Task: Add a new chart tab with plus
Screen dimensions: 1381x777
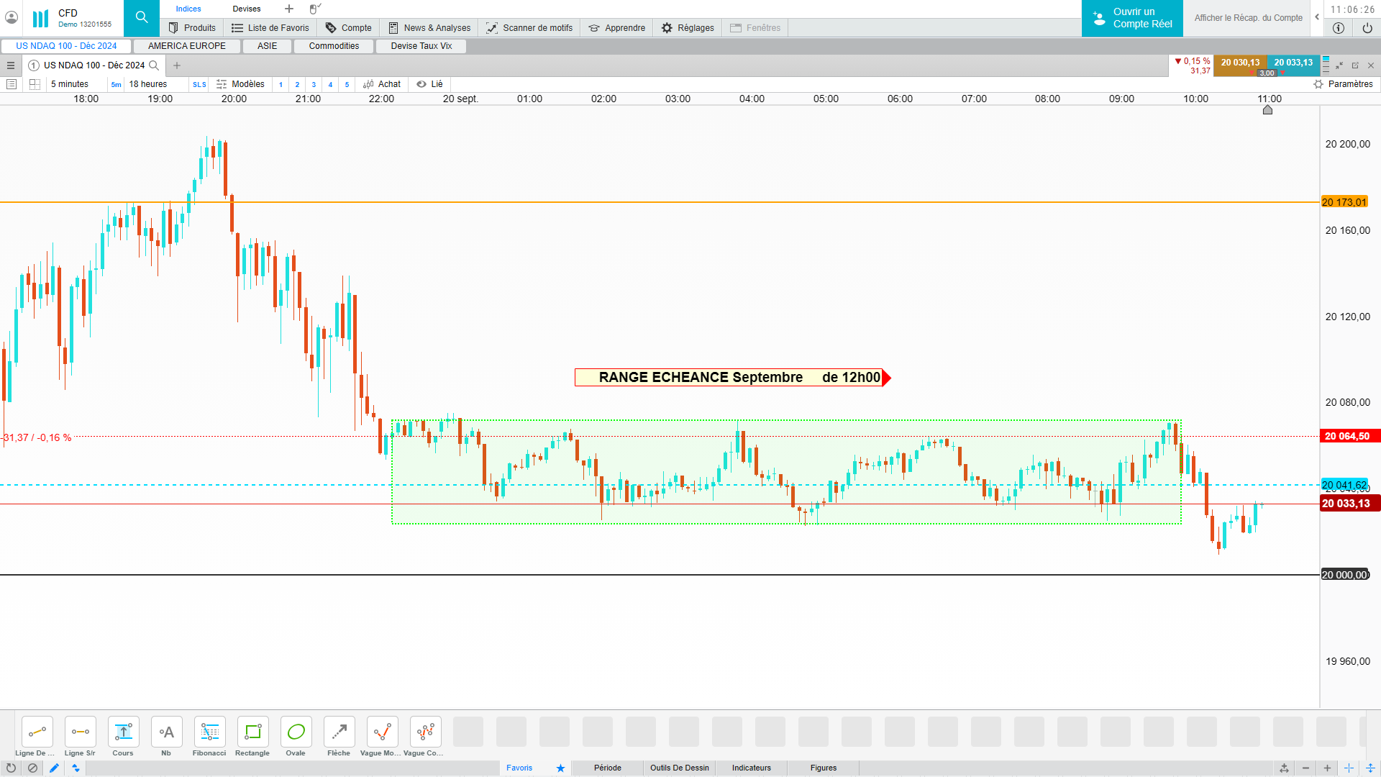Action: (177, 65)
